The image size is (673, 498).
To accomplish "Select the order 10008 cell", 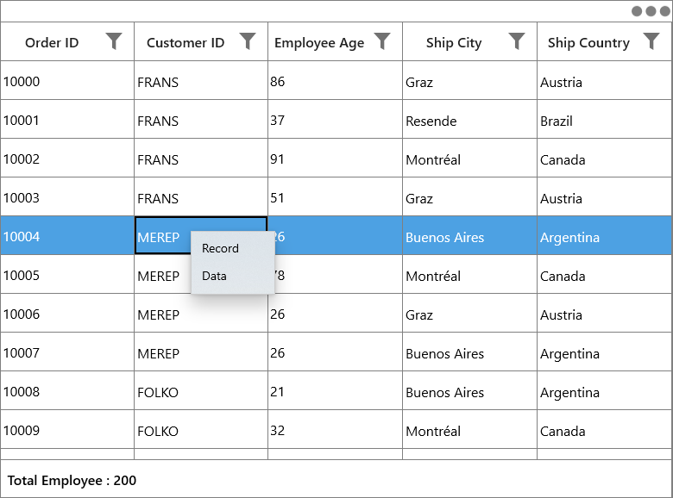I will 67,391.
